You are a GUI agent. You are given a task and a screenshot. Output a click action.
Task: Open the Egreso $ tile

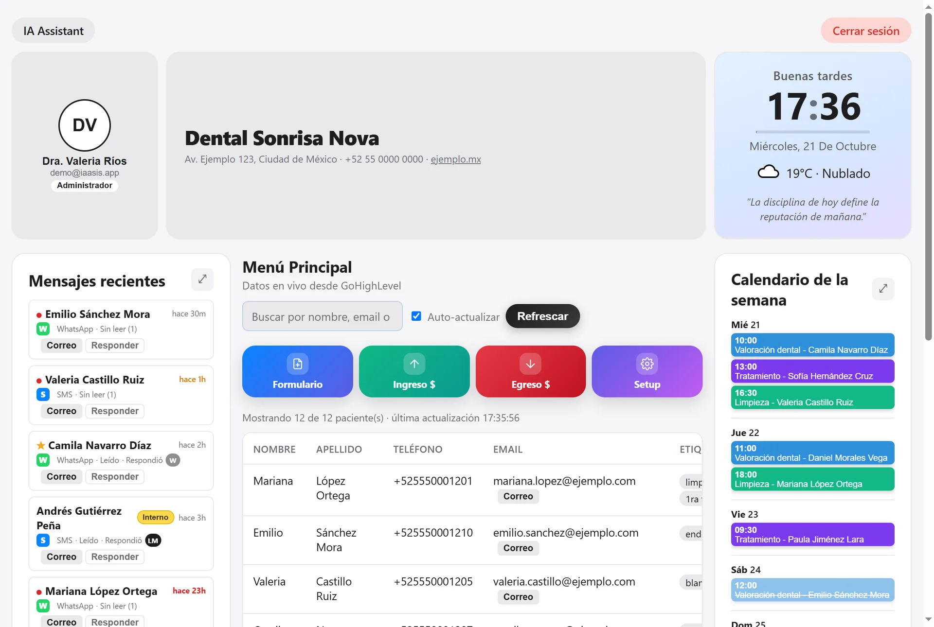point(530,371)
